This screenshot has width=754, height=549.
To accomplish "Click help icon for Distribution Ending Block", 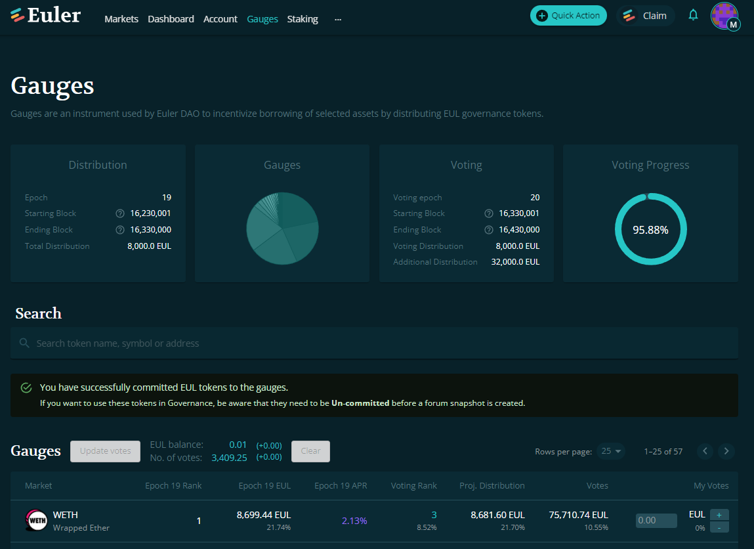I will (x=120, y=229).
